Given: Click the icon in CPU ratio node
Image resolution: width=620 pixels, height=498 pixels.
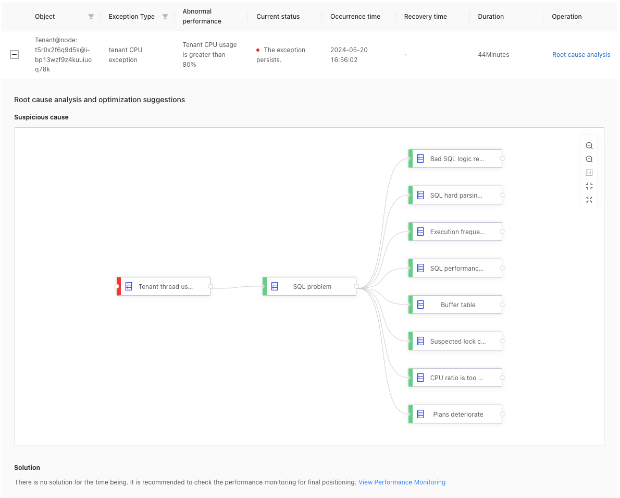Looking at the screenshot, I should (421, 378).
